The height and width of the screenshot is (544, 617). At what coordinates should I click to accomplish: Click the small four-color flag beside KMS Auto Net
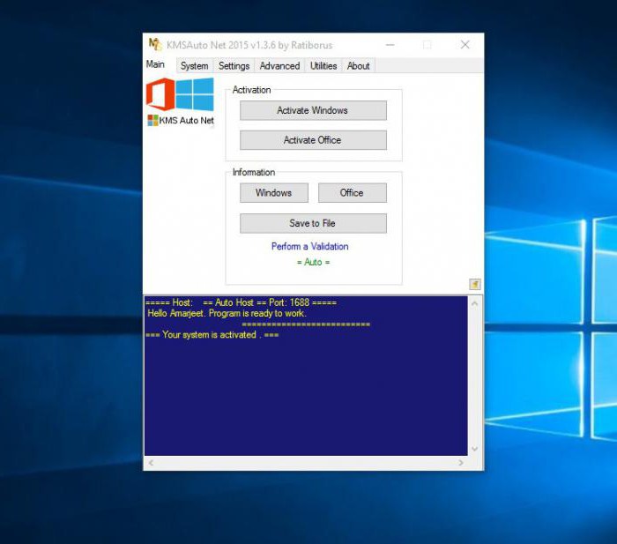pyautogui.click(x=152, y=120)
